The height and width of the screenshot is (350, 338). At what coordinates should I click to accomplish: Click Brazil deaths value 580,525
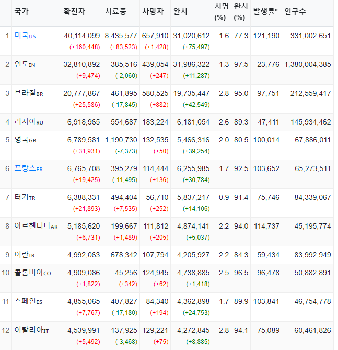click(x=155, y=93)
